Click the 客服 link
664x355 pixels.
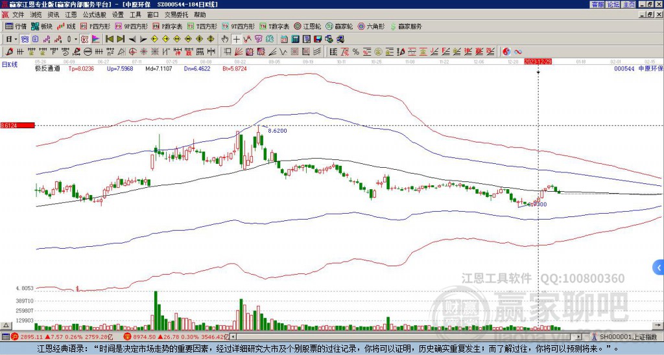click(x=597, y=5)
